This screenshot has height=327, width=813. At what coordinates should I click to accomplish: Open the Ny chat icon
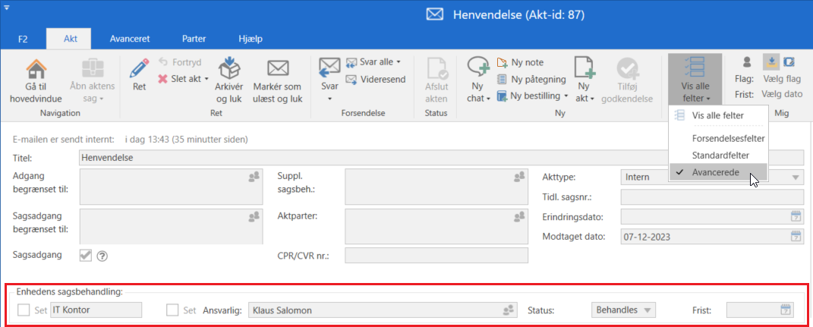click(477, 68)
